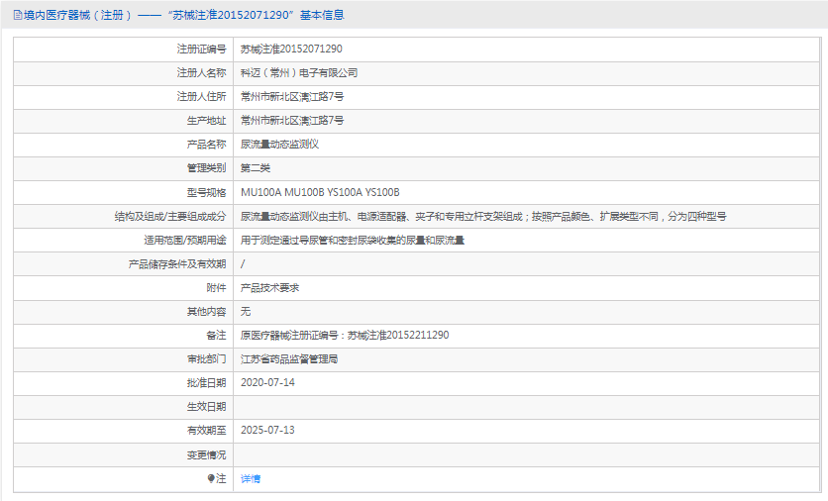
Task: Select registration number 苏械注准20152071290 in the table
Action: (291, 50)
